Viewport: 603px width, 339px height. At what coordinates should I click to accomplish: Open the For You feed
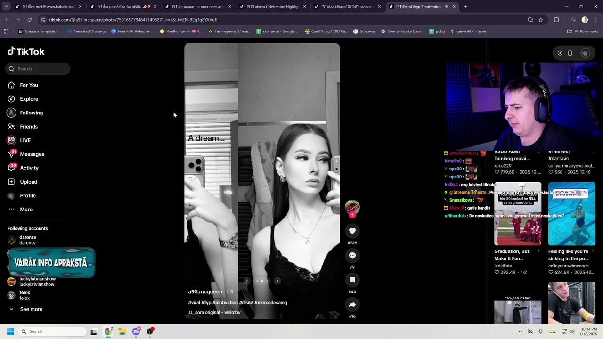tap(29, 85)
